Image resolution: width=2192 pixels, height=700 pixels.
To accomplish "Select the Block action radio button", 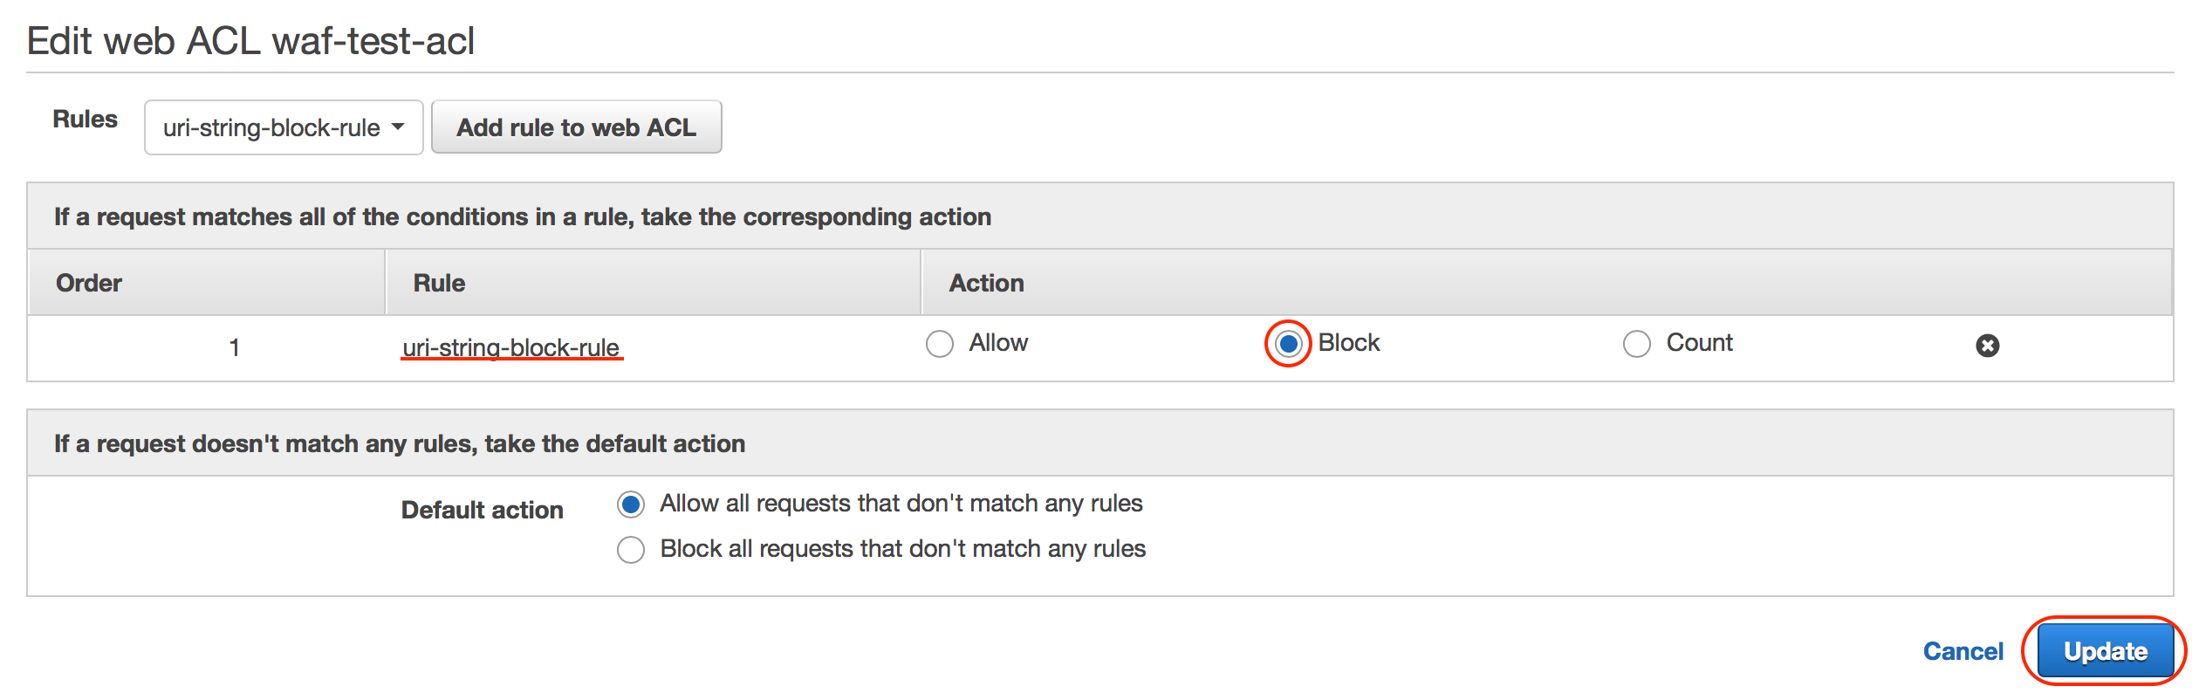I will click(1288, 344).
